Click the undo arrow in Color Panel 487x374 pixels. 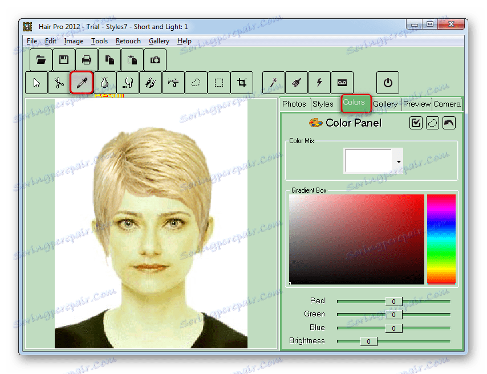[x=449, y=123]
